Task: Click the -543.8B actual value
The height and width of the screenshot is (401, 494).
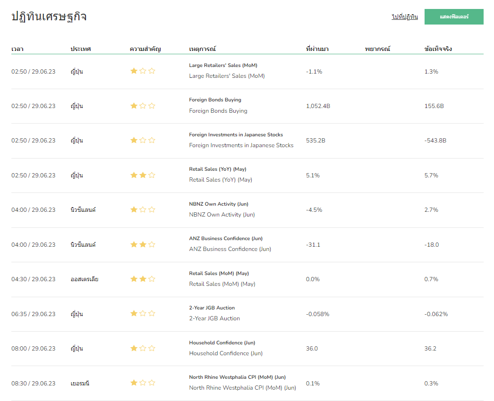Action: tap(435, 141)
